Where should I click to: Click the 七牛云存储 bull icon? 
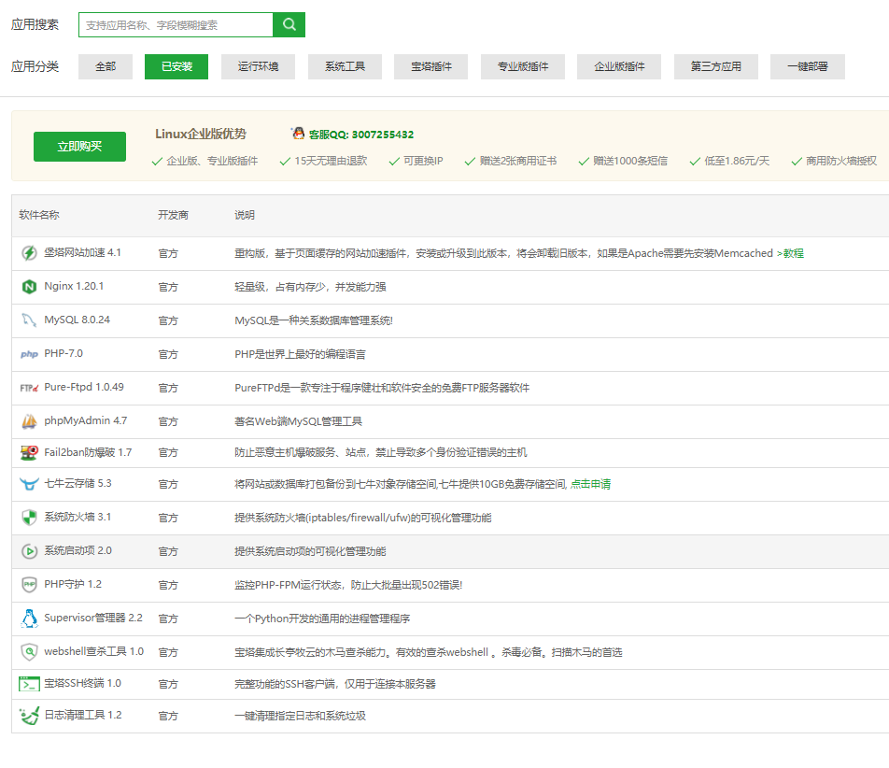click(30, 484)
